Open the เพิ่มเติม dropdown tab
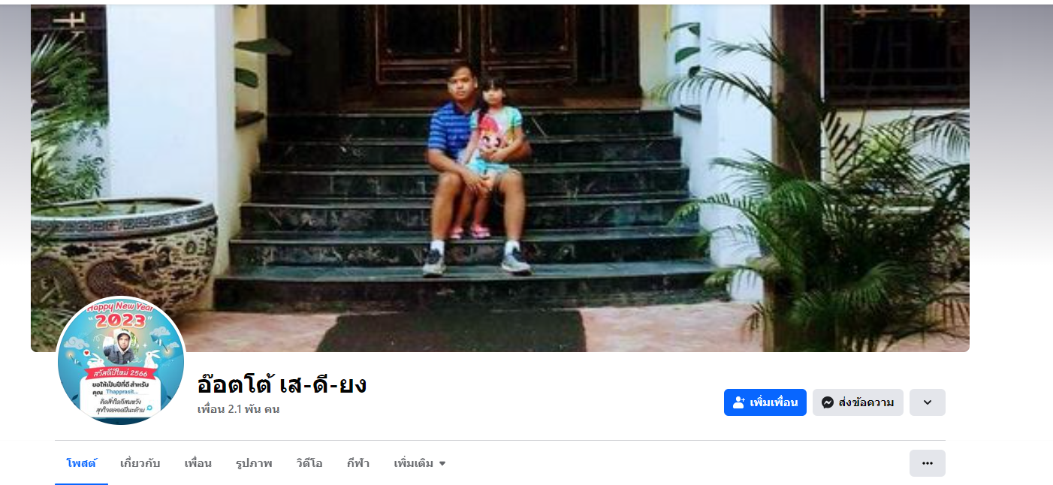Viewport: 1053px width, 485px height. [x=420, y=463]
